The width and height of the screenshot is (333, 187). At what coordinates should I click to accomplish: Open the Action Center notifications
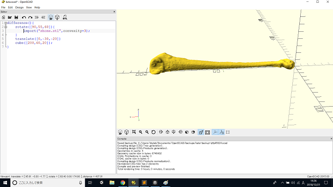326,182
